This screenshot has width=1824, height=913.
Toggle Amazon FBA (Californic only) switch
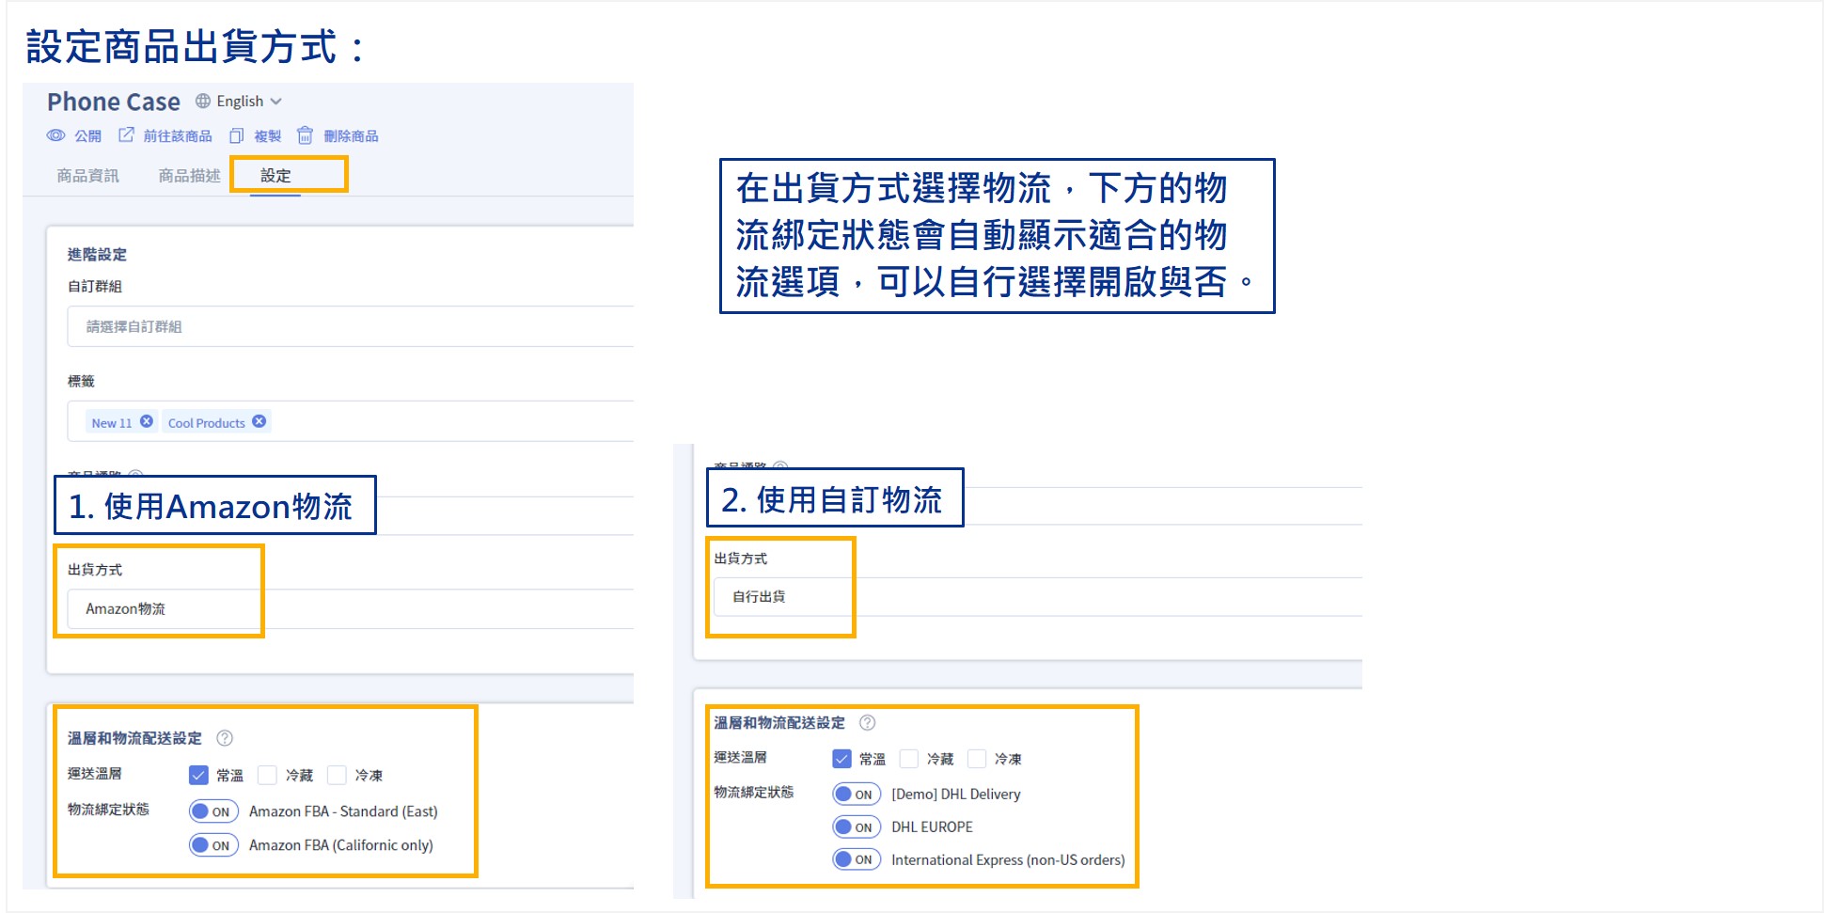point(213,845)
